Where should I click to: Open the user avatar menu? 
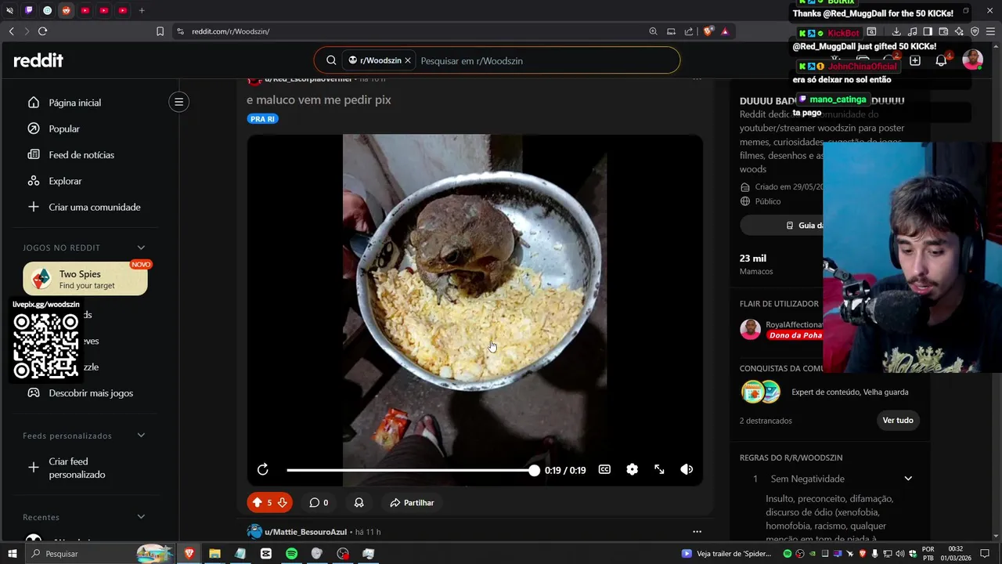point(972,60)
